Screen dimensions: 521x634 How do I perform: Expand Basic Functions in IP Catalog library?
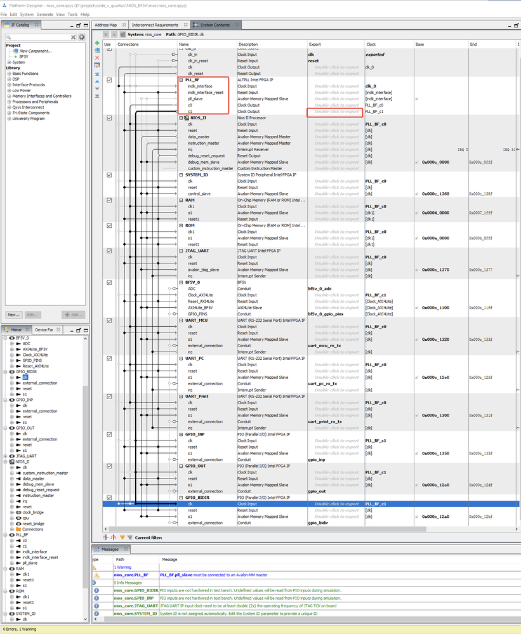tap(9, 74)
